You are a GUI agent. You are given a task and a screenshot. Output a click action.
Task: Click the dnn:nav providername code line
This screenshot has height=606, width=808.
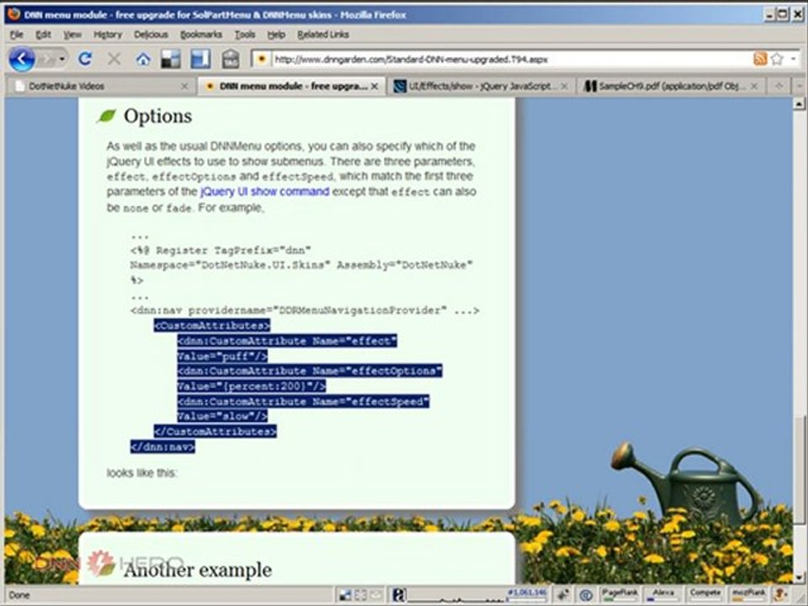[x=305, y=311]
